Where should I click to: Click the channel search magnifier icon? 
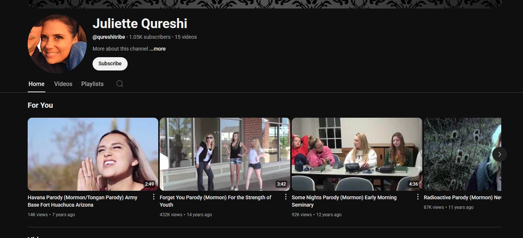point(120,84)
